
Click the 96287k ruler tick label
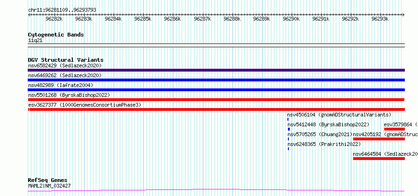pos(202,19)
